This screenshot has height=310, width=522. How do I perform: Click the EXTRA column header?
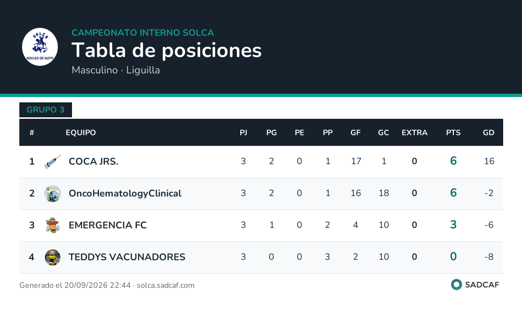tap(414, 133)
